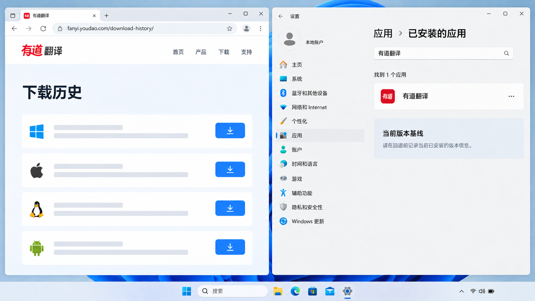
Task: Open the tab search button in browser
Action: [x=13, y=16]
